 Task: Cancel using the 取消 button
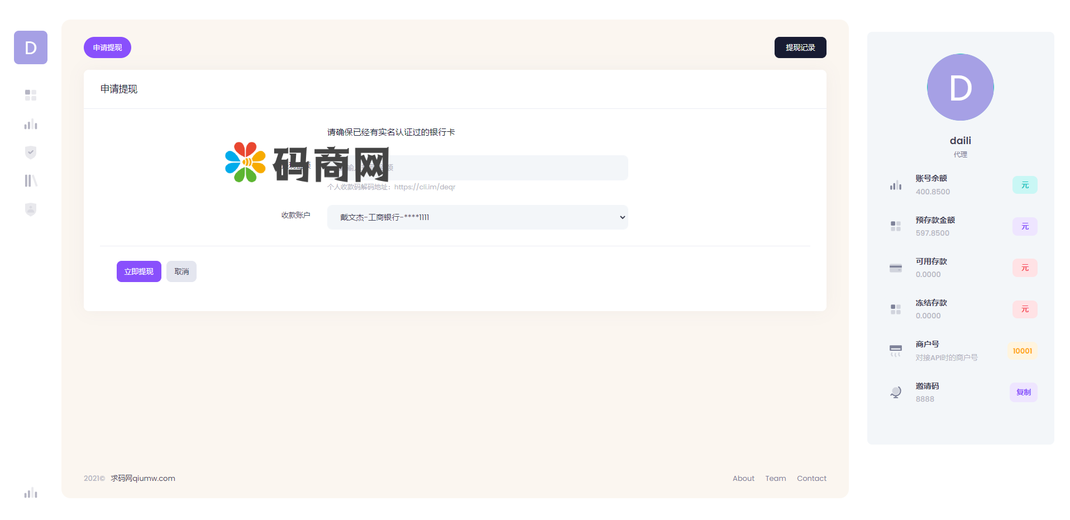181,271
